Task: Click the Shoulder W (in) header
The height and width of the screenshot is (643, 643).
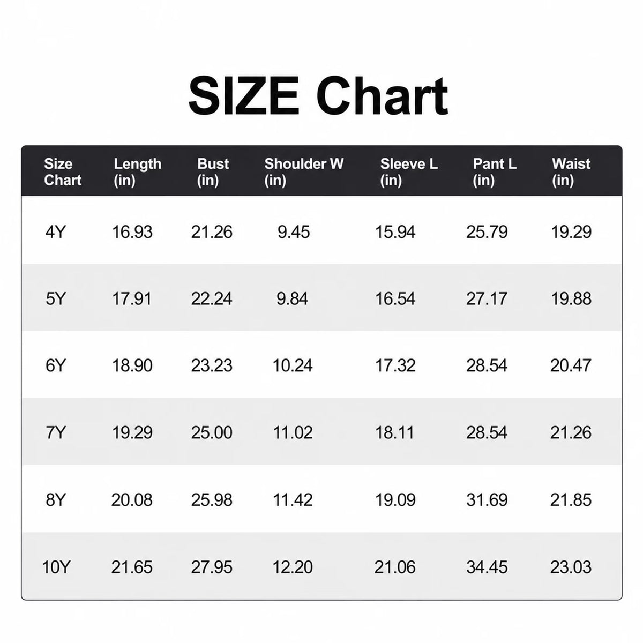Action: coord(304,172)
